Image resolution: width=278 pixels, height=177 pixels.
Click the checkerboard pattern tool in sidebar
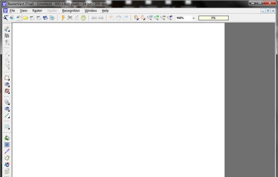(7, 36)
